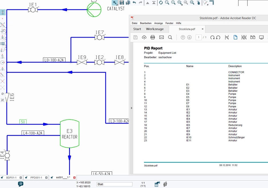
Task: Redo the last undone action
Action: 140,3
